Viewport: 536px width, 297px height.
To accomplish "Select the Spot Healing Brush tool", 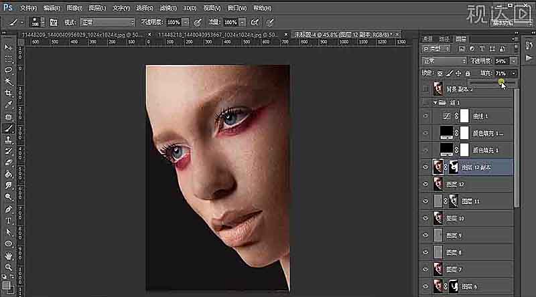I will pyautogui.click(x=8, y=117).
